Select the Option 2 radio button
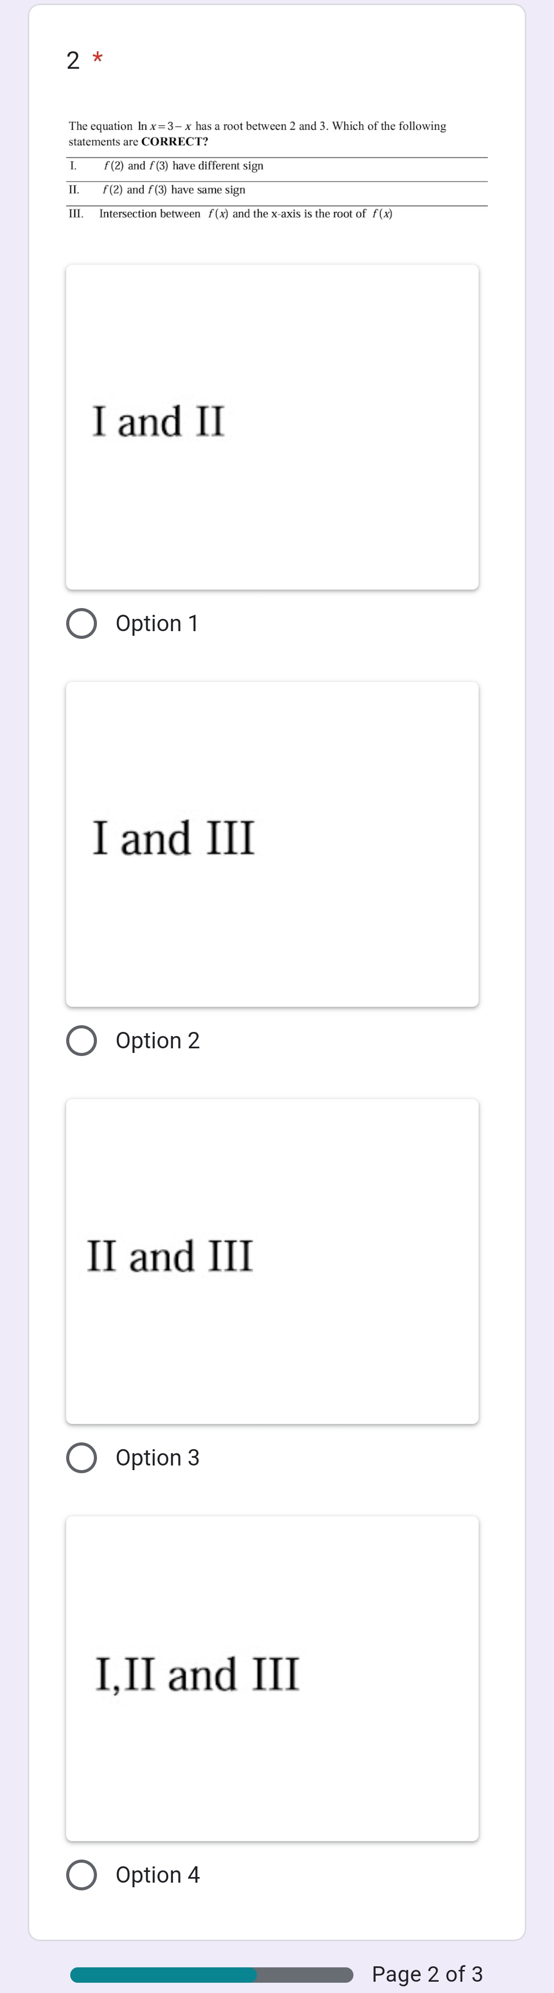554x1993 pixels. tap(81, 1041)
